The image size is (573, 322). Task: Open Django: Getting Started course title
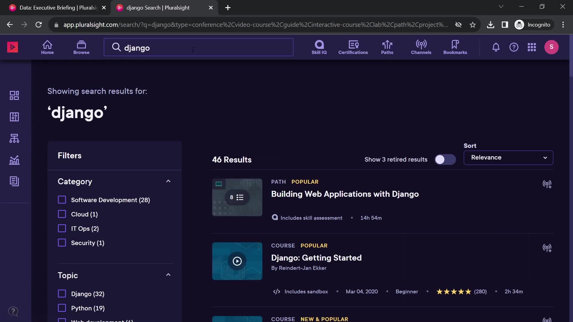click(316, 258)
